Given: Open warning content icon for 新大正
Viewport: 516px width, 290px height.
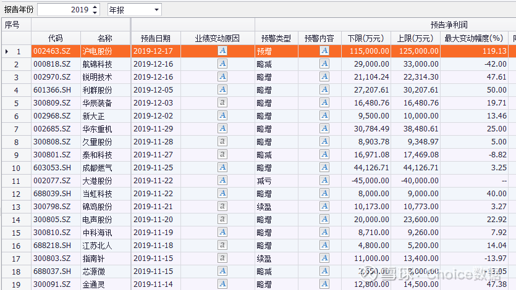Looking at the screenshot, I should (x=324, y=115).
